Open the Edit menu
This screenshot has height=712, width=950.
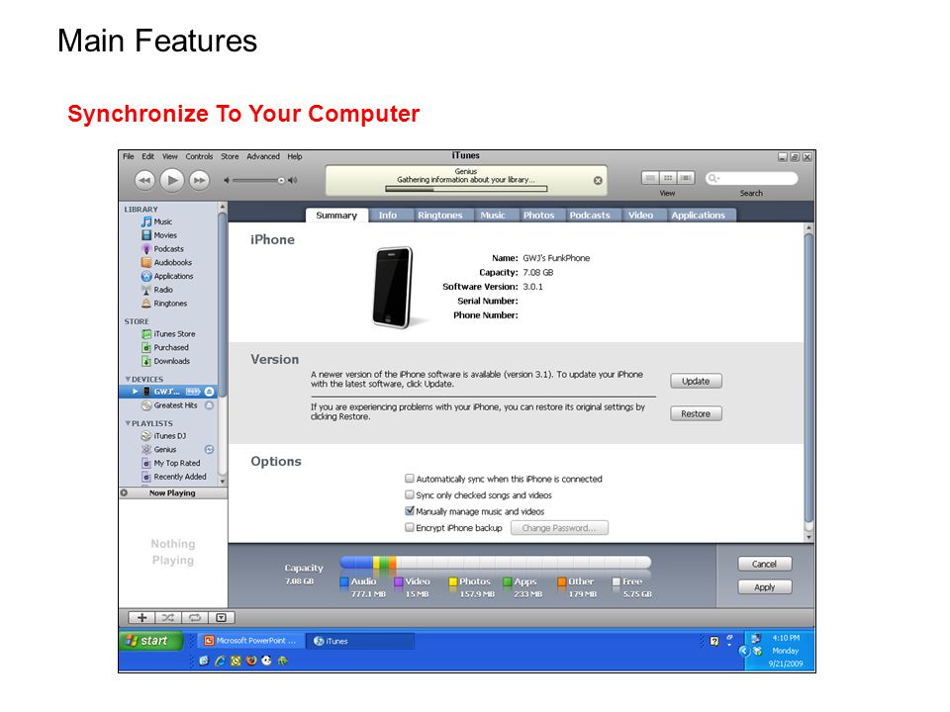[x=147, y=156]
